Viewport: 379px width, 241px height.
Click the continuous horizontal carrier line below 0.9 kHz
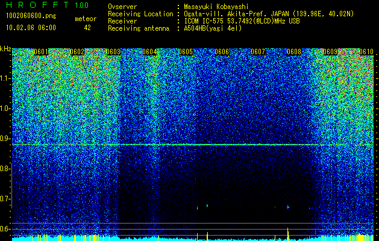[x=193, y=145]
